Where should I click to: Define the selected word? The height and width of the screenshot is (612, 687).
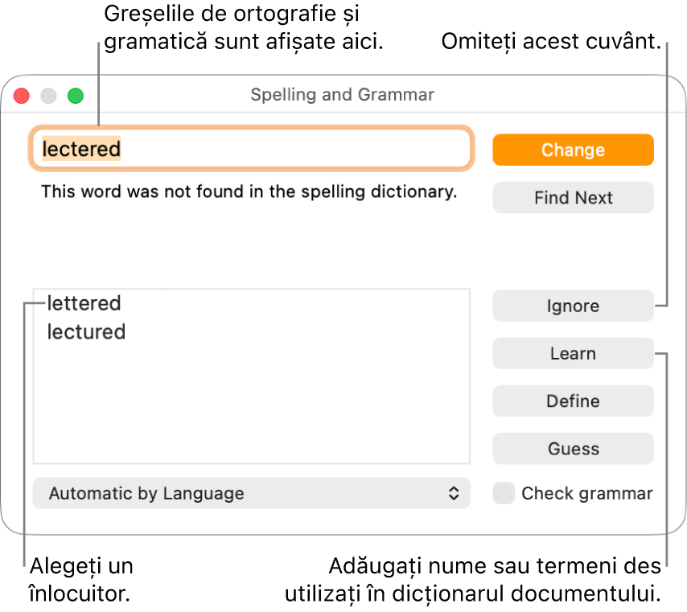[x=573, y=400]
